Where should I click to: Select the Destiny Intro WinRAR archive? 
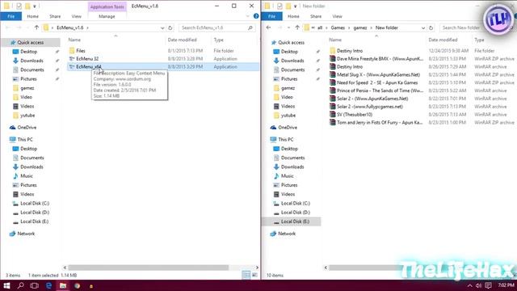pos(350,66)
